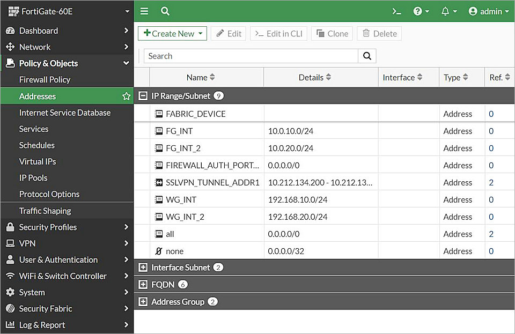Click the search box magnifier button
515x334 pixels.
367,56
